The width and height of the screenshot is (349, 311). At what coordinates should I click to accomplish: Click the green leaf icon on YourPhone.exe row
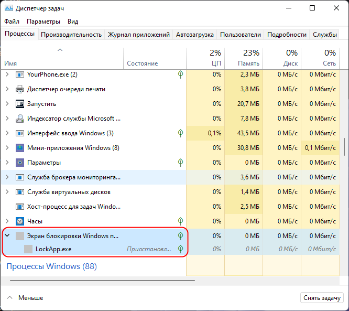[x=180, y=74]
